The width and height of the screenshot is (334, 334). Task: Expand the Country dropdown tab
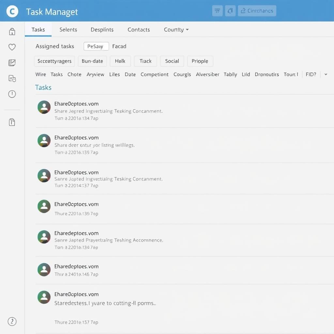pos(176,30)
